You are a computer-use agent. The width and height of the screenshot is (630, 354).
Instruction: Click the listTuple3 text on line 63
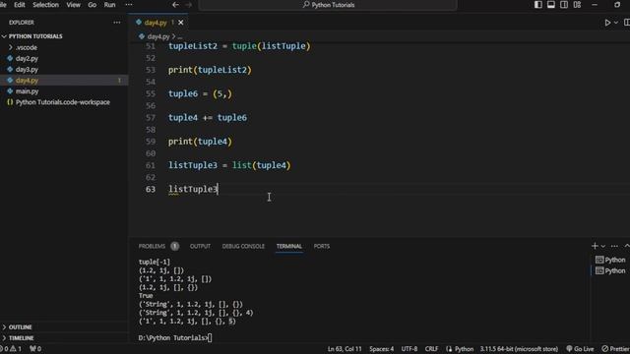pyautogui.click(x=193, y=189)
